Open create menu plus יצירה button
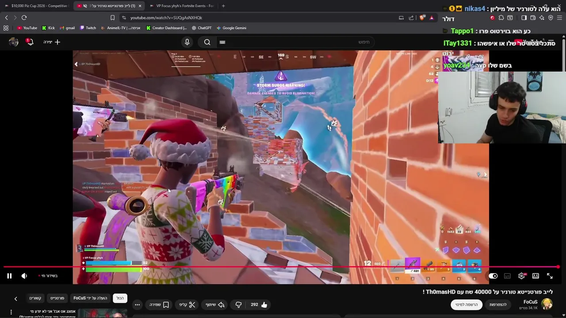Image resolution: width=566 pixels, height=318 pixels. coord(52,42)
